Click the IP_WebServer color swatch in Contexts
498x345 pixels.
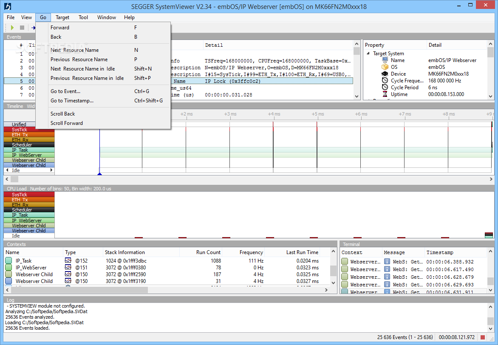[x=8, y=268]
